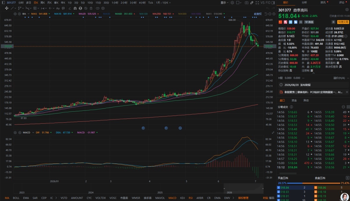The height and width of the screenshot is (201, 350).
Task: Enter fullscreen chart mode
Action: click(257, 3)
